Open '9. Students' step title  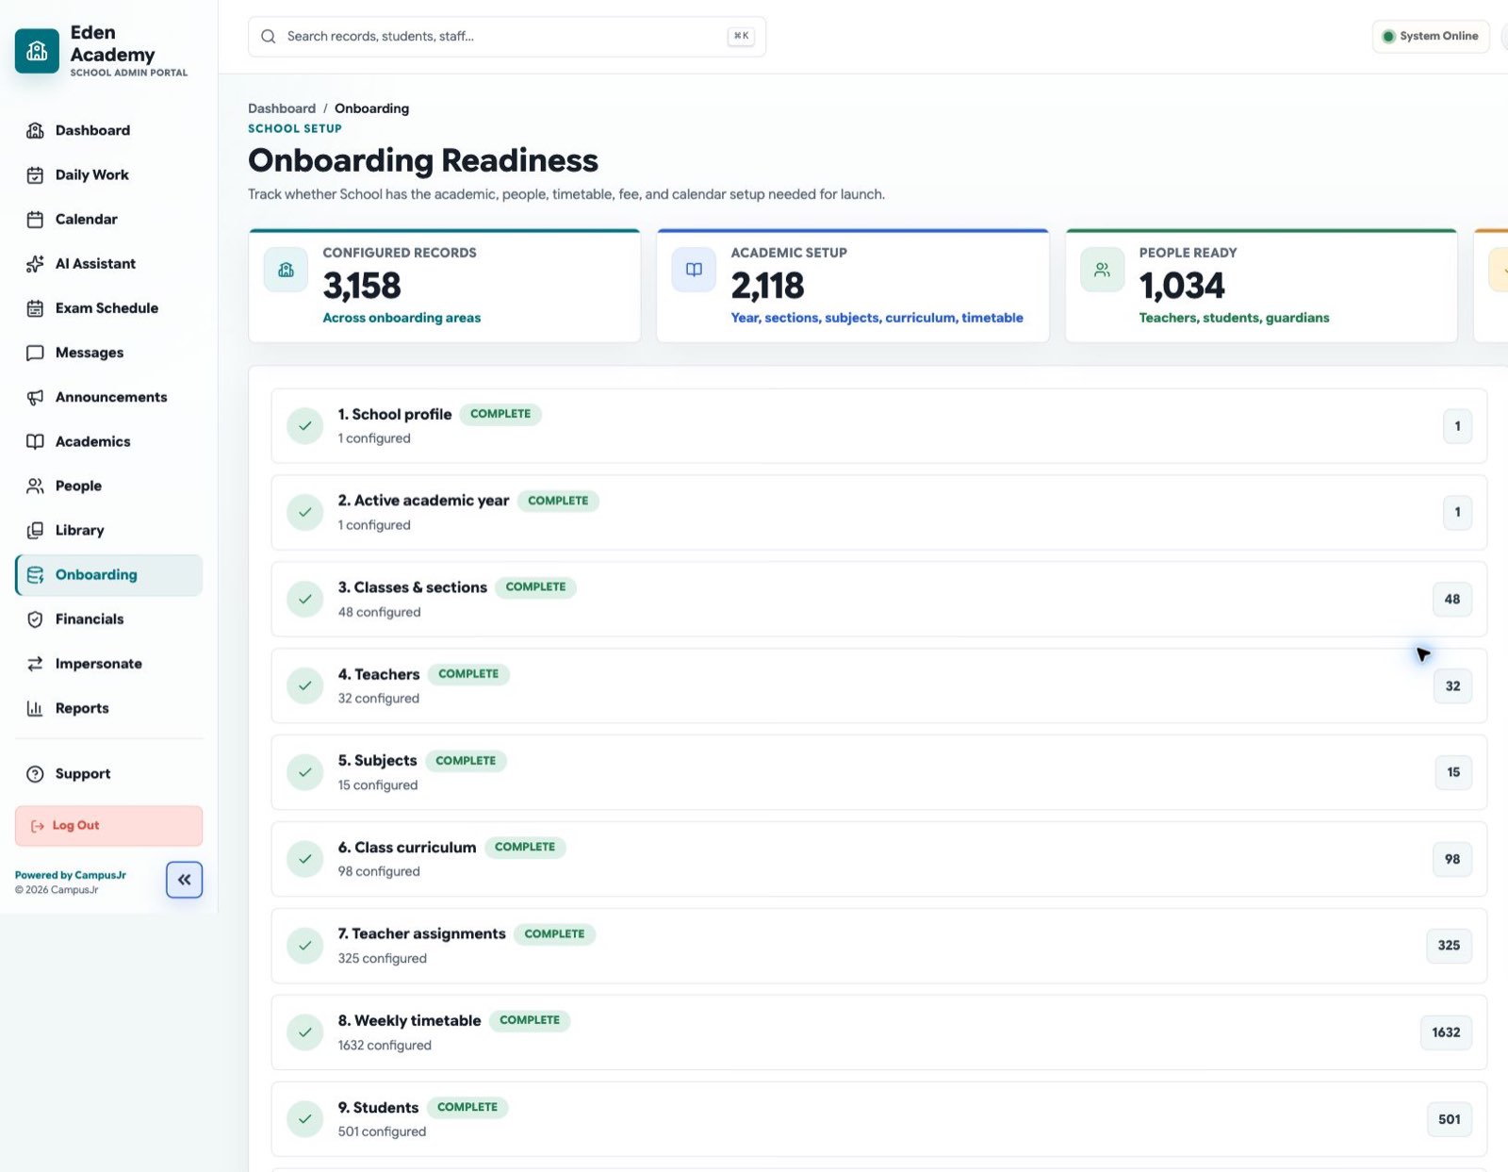tap(378, 1108)
